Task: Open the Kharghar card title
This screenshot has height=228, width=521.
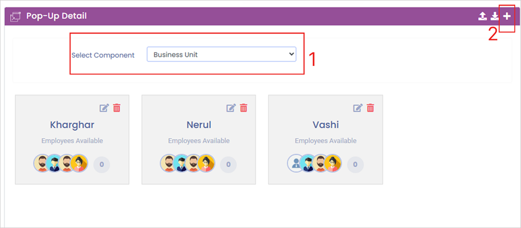Action: pyautogui.click(x=72, y=125)
